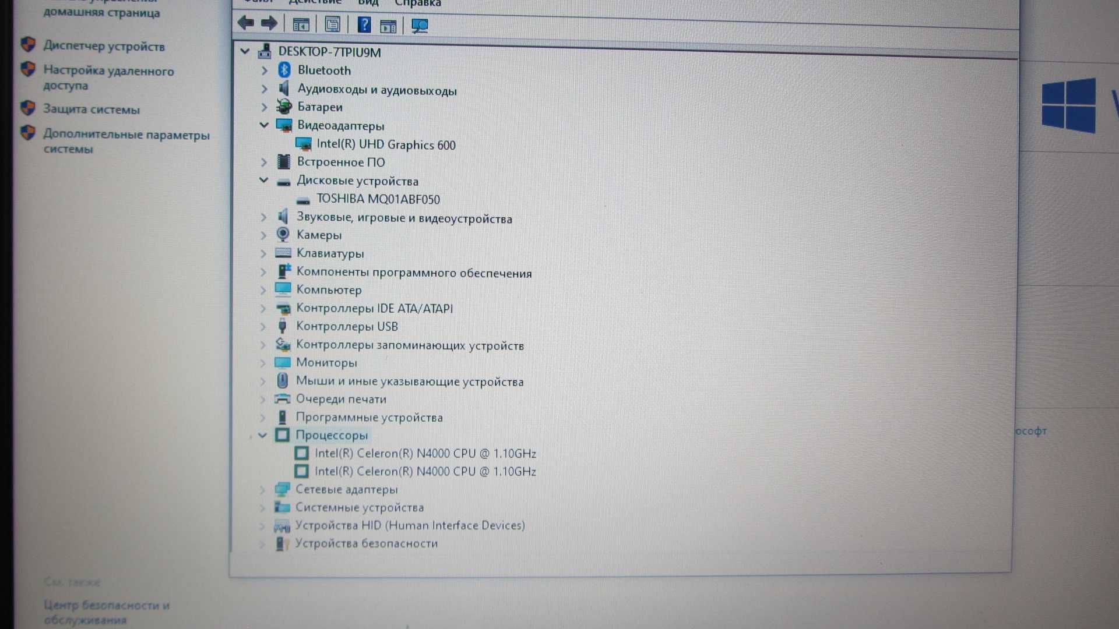This screenshot has width=1119, height=629.
Task: Click the properties view icon in toolbar
Action: [x=333, y=24]
